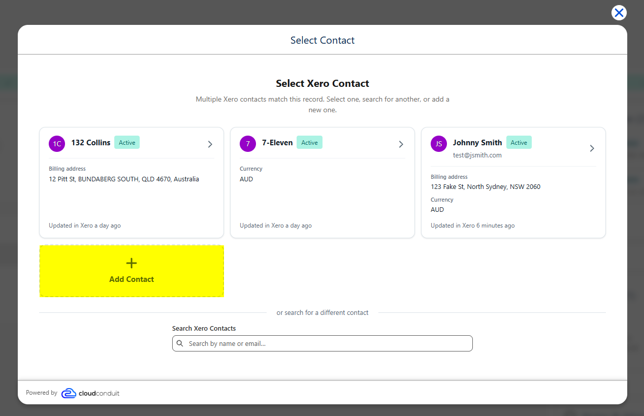Click 'Updated in Xero a day ago' on 132 Collins
The image size is (644, 416).
coord(85,226)
